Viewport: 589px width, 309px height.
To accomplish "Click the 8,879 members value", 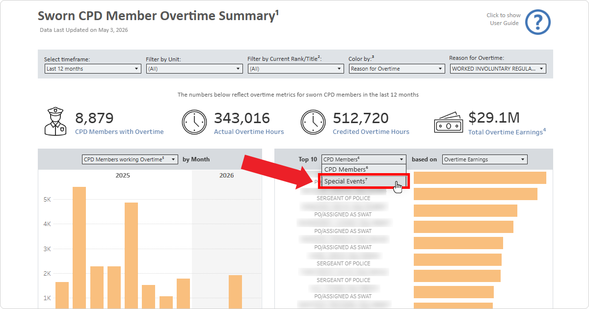I will coord(94,118).
